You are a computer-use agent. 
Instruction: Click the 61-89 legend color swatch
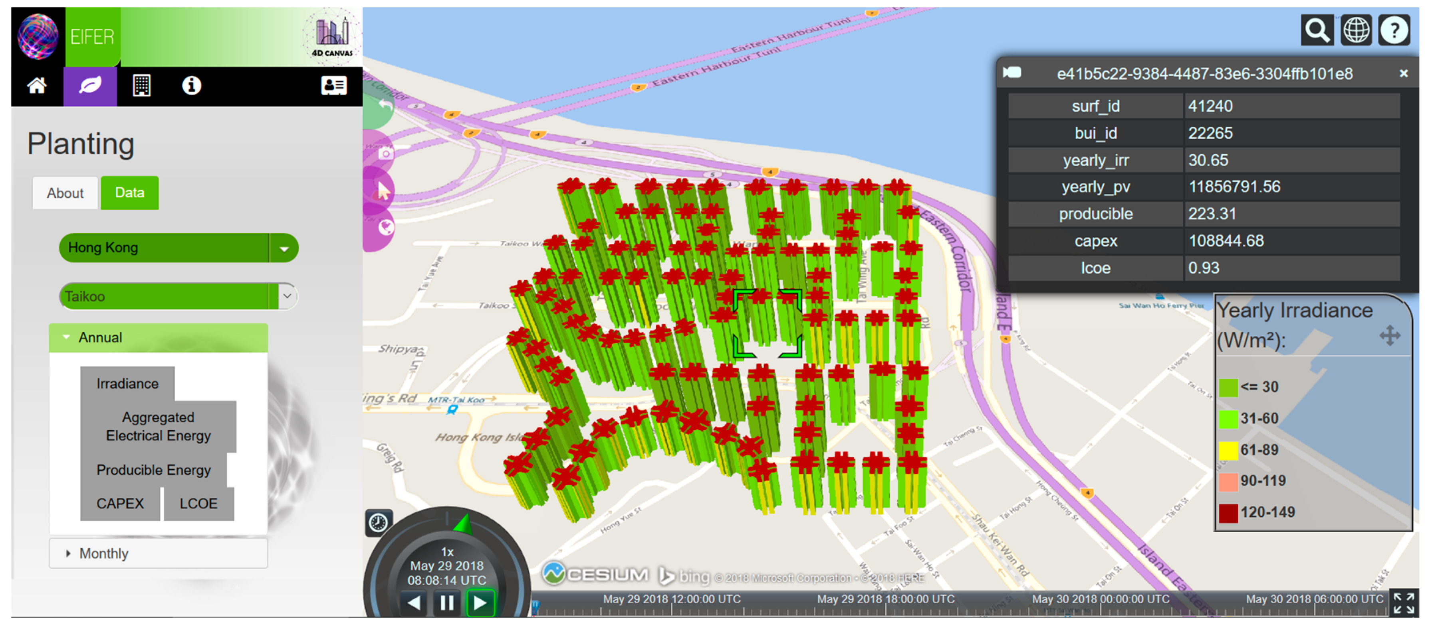(x=1228, y=450)
